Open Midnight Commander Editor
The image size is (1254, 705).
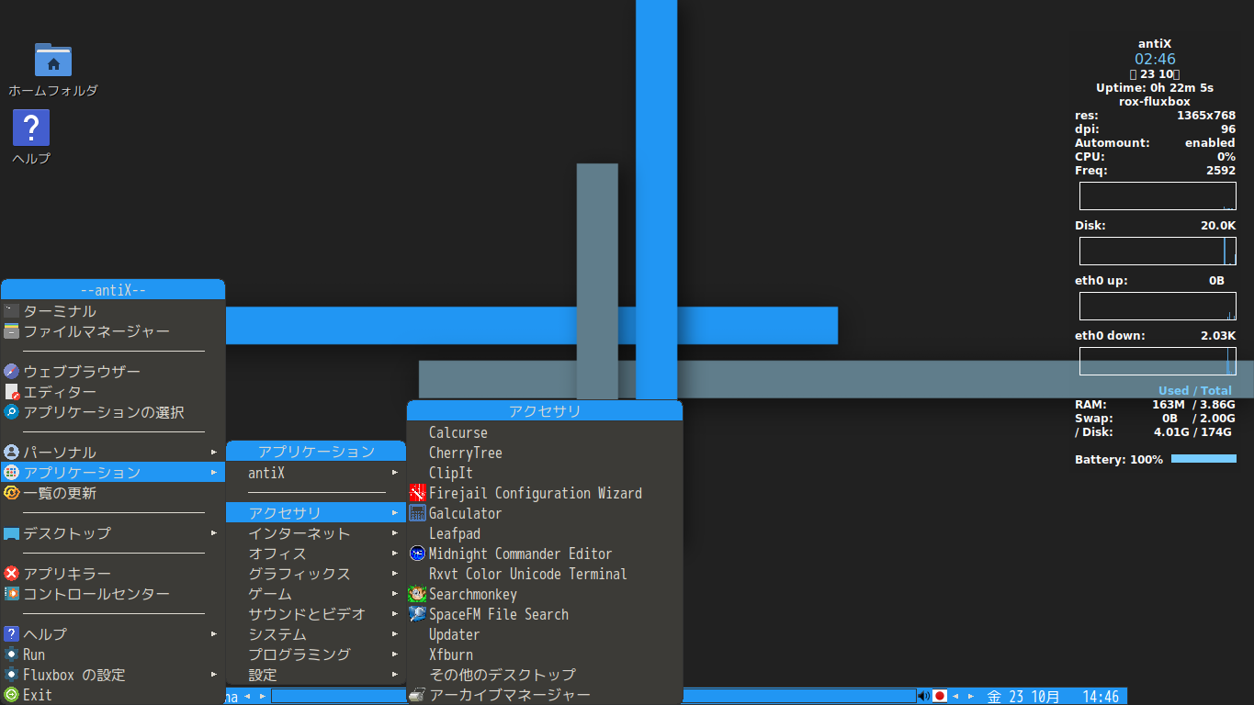pyautogui.click(x=545, y=554)
